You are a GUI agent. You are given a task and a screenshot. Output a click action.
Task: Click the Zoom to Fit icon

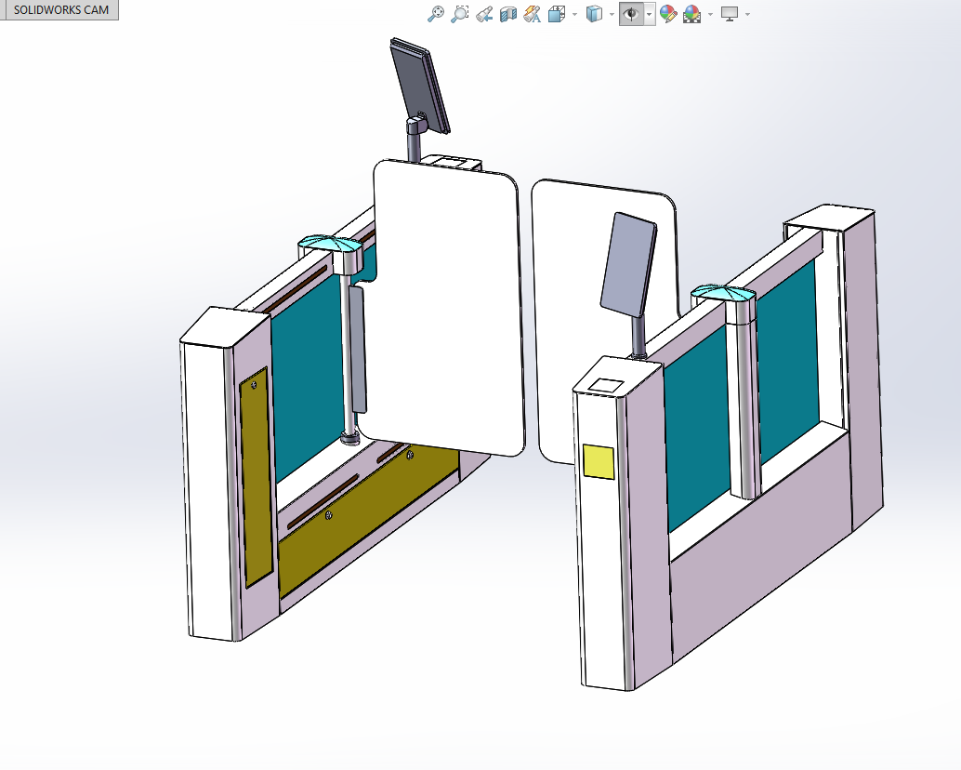(435, 14)
